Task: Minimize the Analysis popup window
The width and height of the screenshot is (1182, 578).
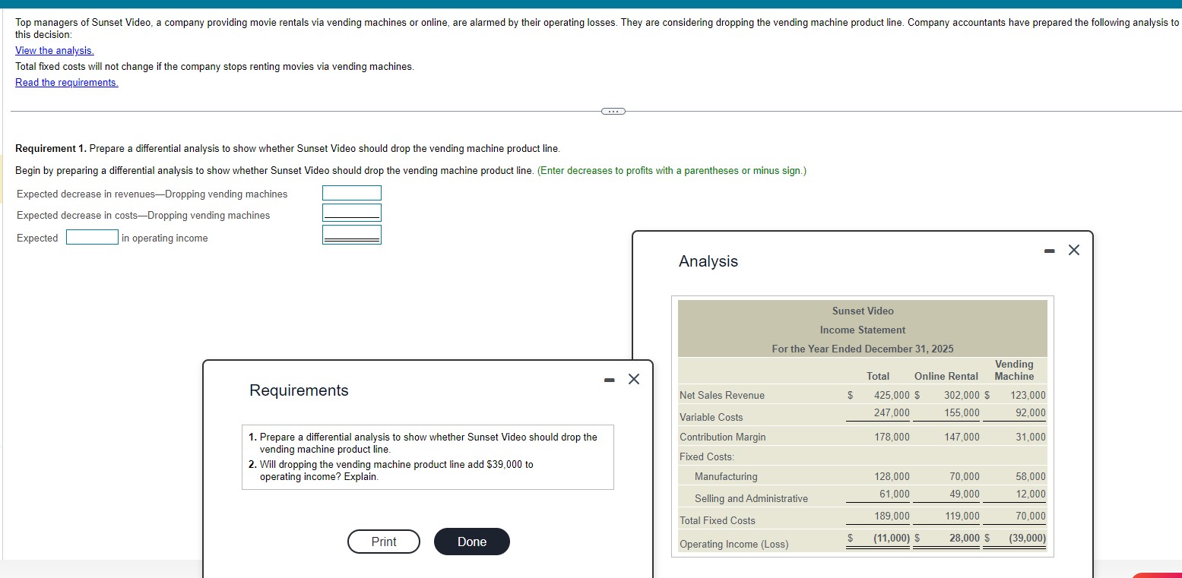Action: [1049, 249]
